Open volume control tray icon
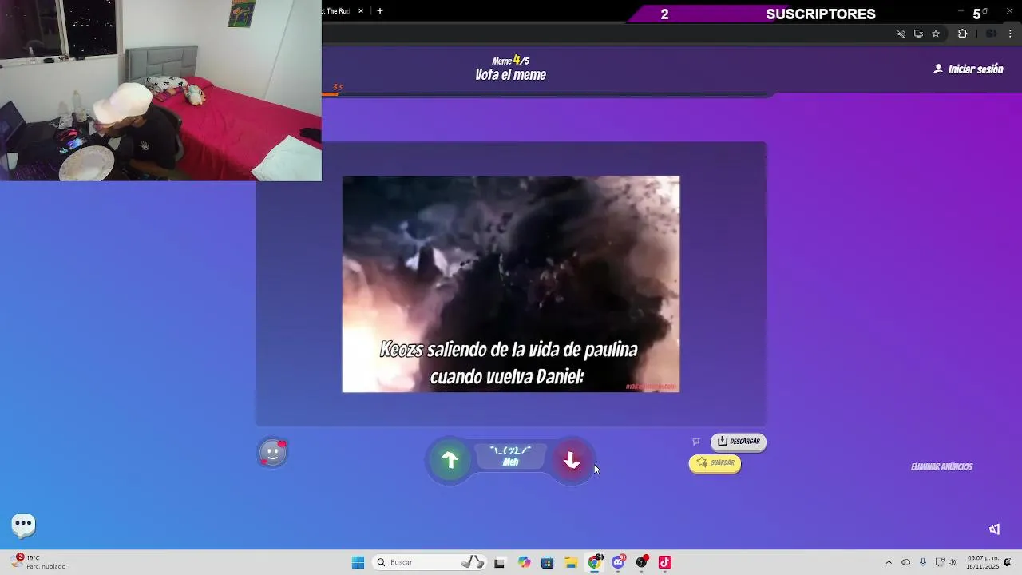 [952, 562]
